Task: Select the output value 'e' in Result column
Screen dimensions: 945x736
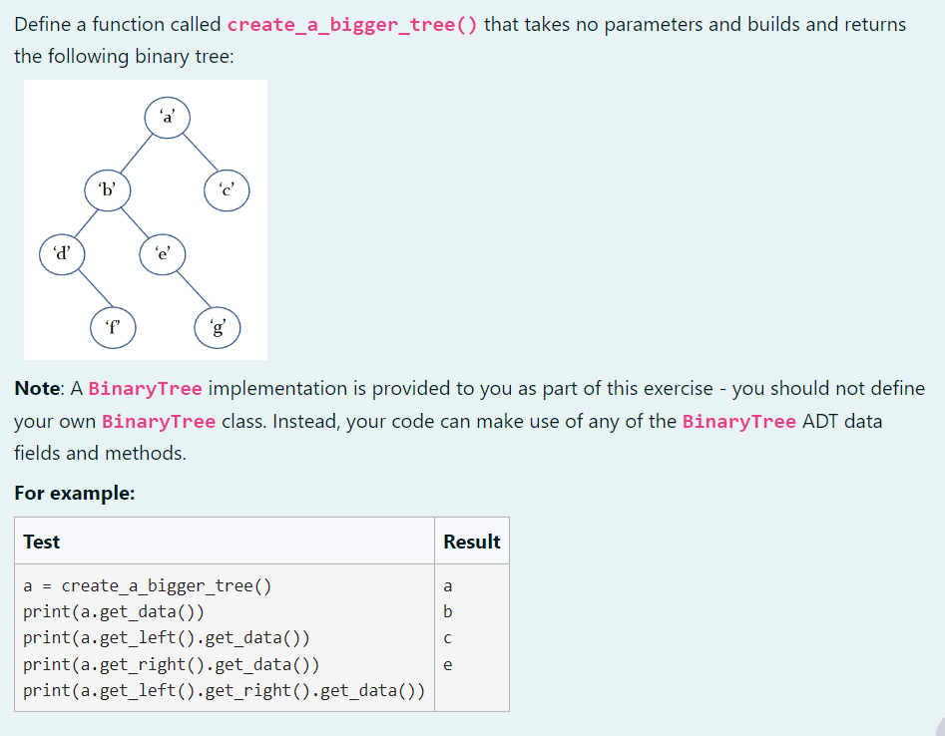Action: pyautogui.click(x=449, y=664)
